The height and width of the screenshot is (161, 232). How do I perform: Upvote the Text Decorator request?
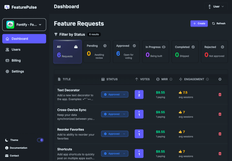click(x=139, y=94)
